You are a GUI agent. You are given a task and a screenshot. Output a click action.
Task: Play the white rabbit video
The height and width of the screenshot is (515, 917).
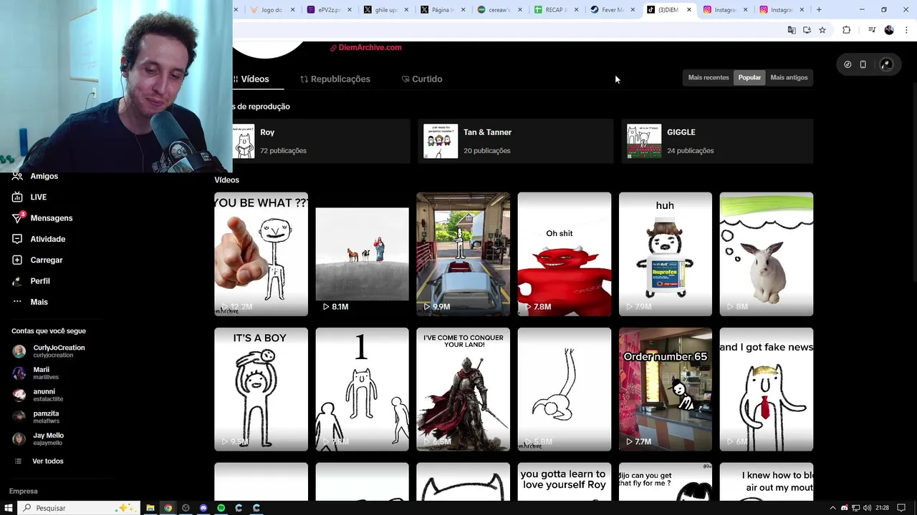click(x=766, y=254)
